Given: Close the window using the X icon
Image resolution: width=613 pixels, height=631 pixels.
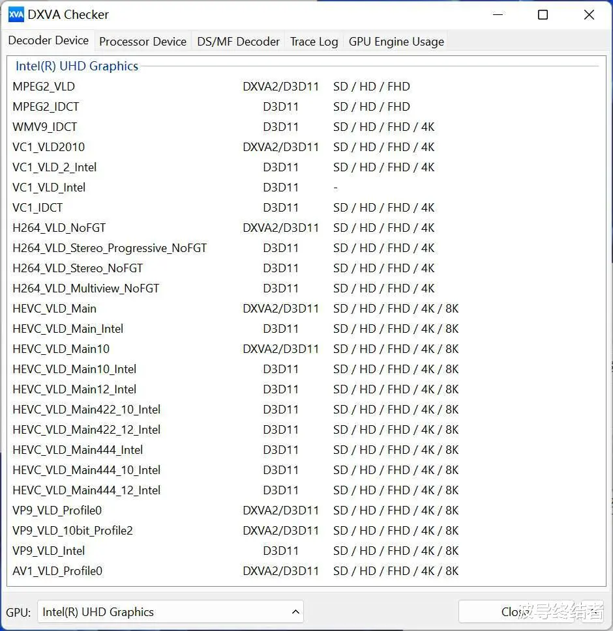Looking at the screenshot, I should click(x=589, y=14).
